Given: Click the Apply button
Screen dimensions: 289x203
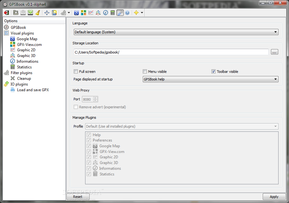Looking at the screenshot, I should point(274,197).
